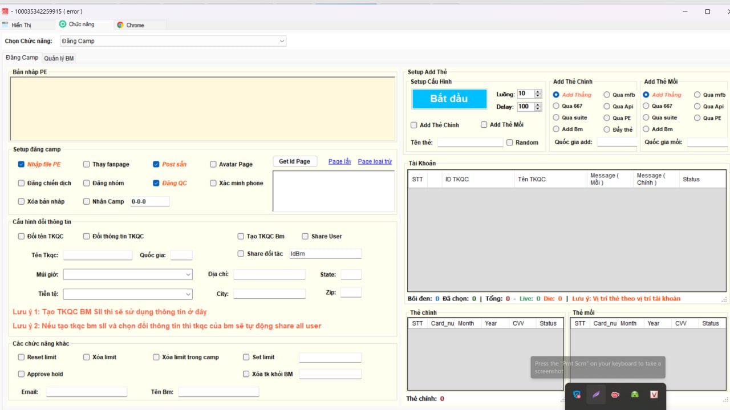
Task: Click the blue shield security tray icon
Action: click(x=577, y=395)
